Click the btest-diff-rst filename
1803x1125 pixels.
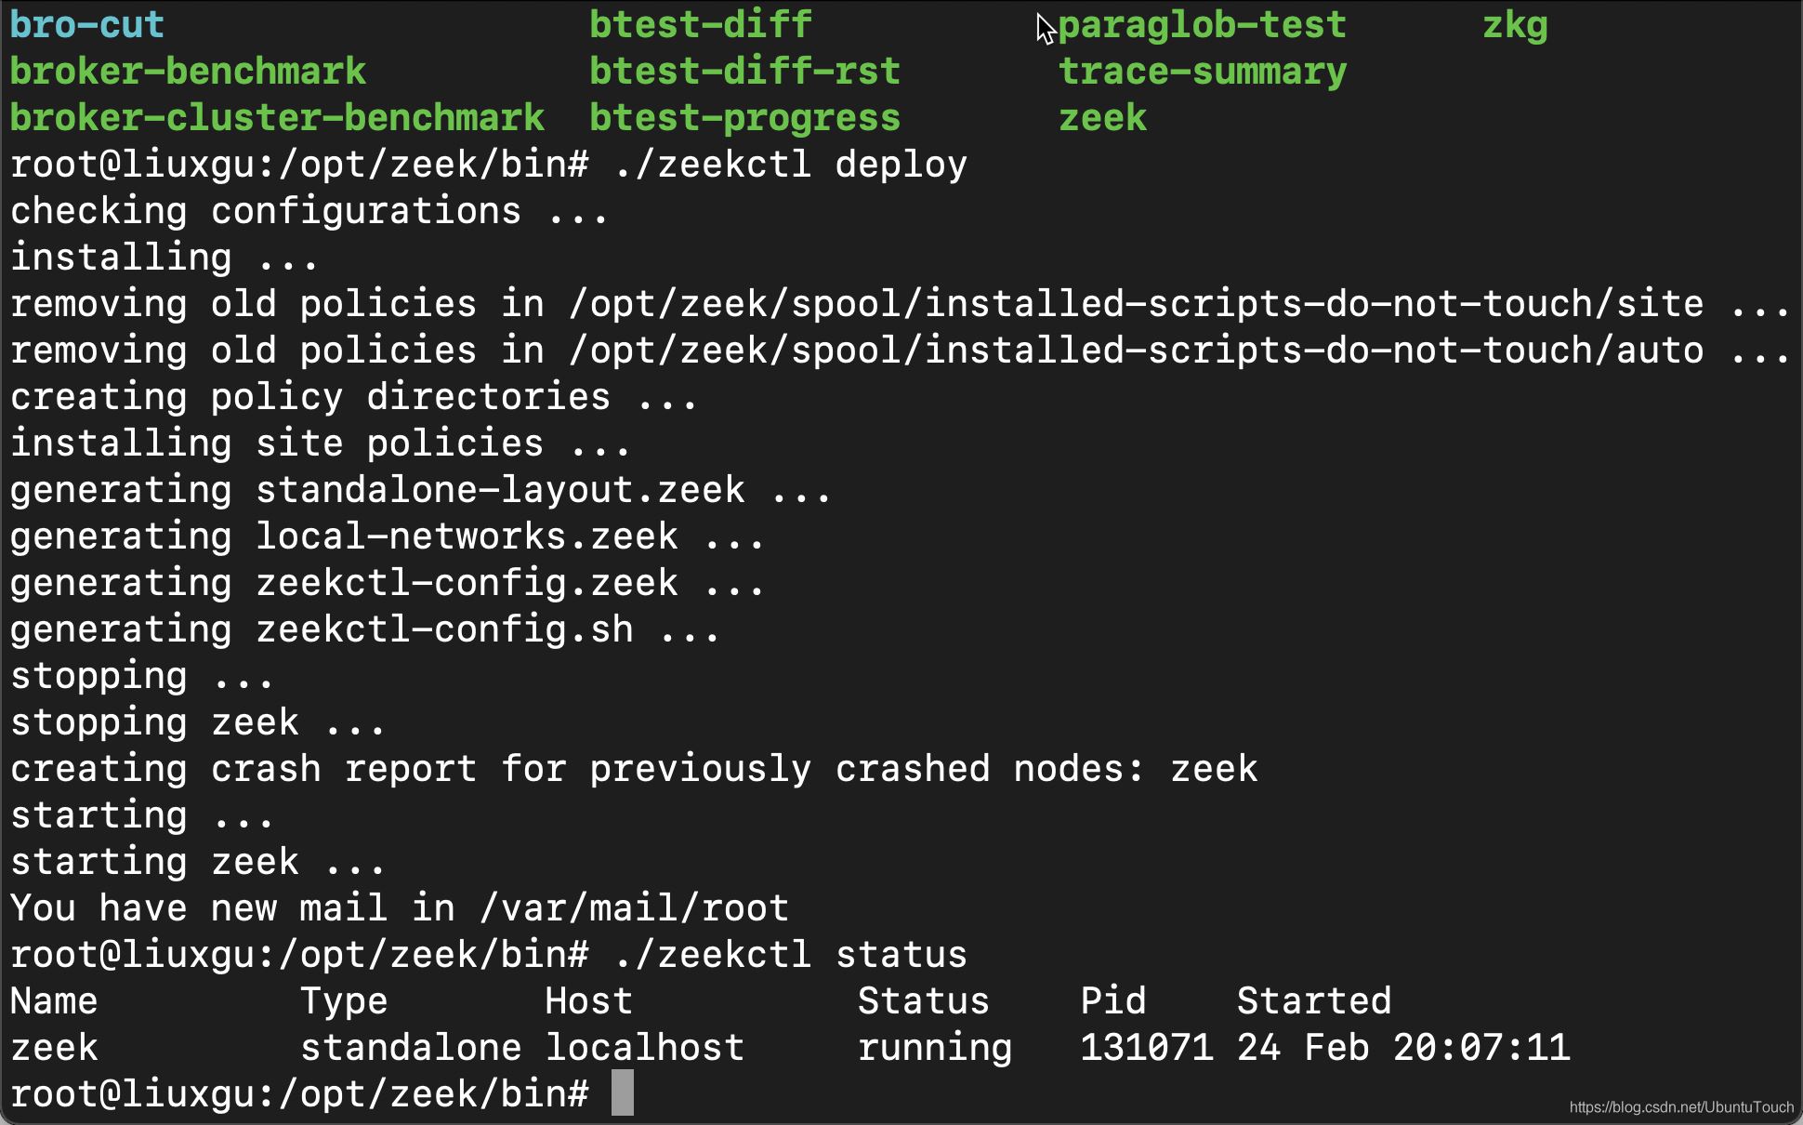click(x=744, y=72)
